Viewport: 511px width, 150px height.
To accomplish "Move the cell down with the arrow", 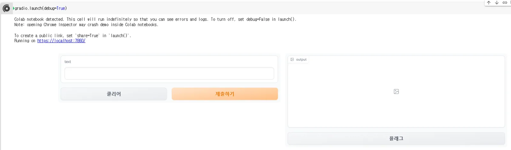I will [497, 3].
